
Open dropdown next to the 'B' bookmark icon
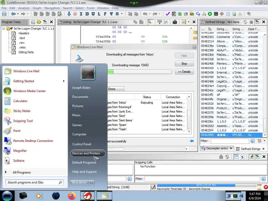click(122, 14)
